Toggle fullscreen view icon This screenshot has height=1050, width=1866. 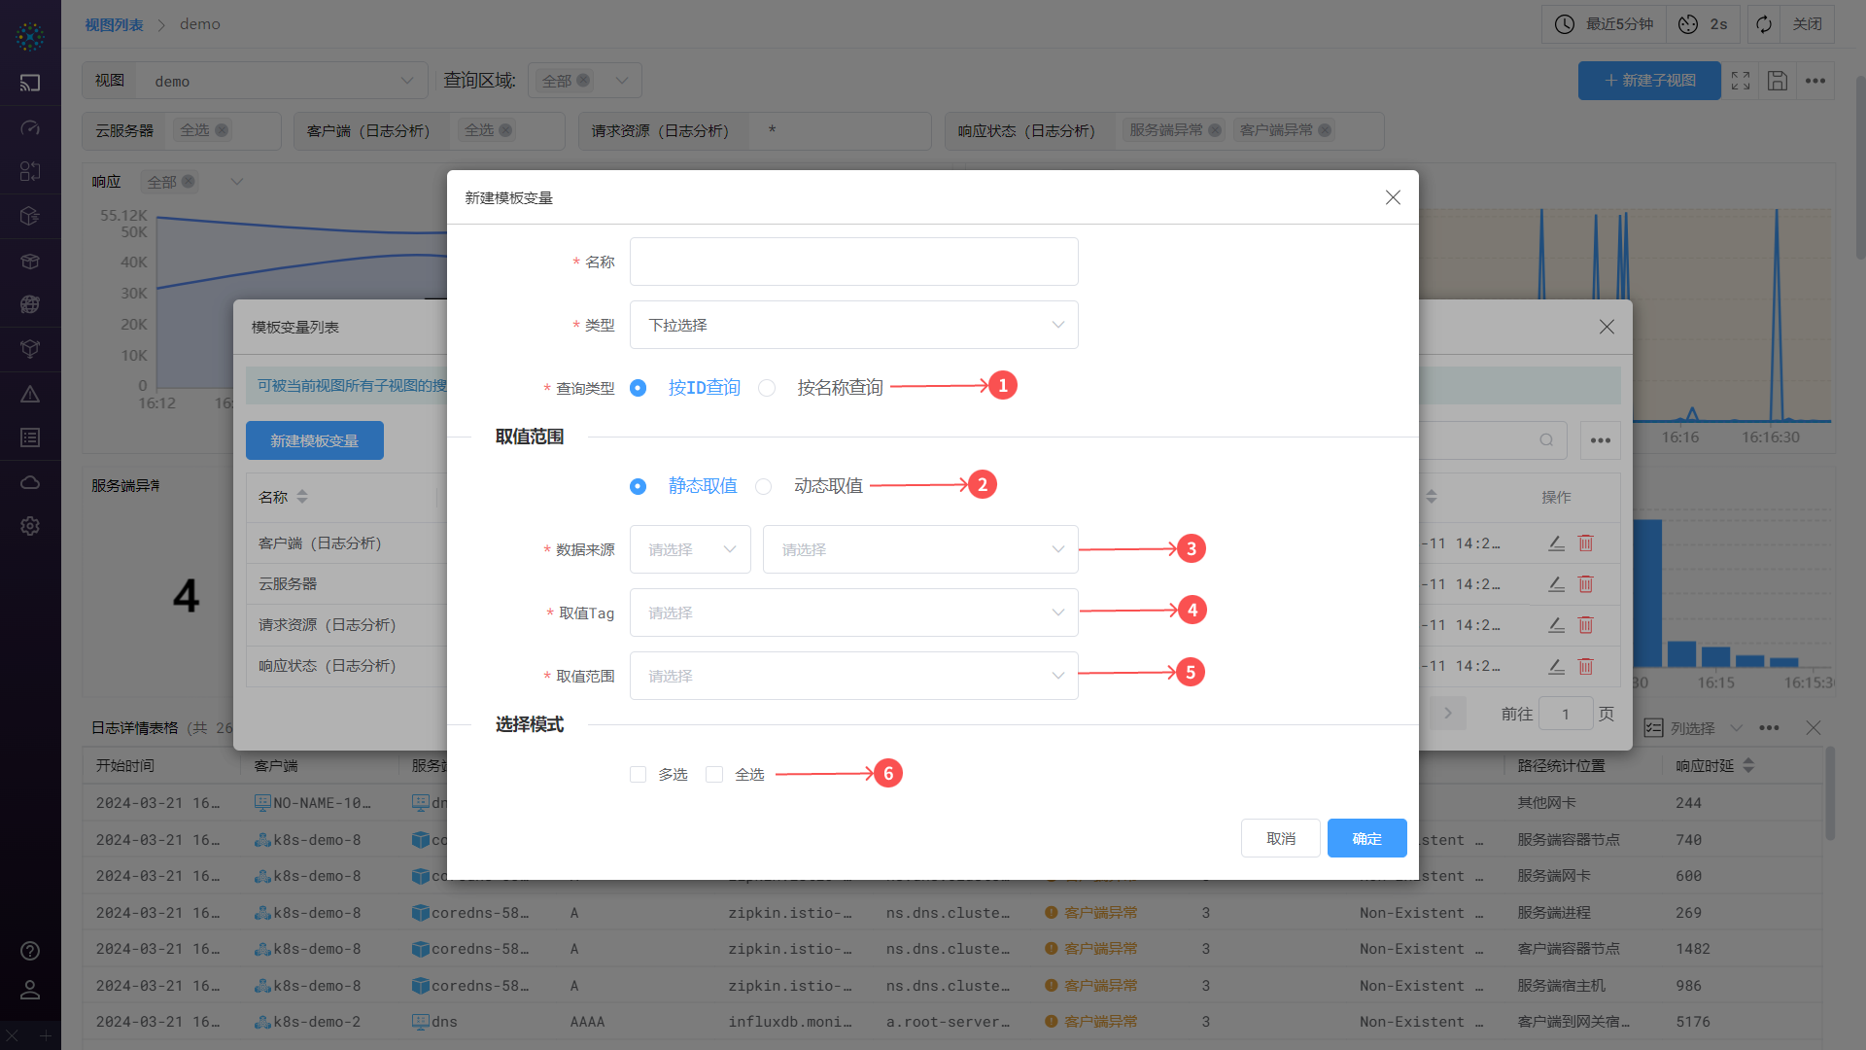click(1741, 81)
